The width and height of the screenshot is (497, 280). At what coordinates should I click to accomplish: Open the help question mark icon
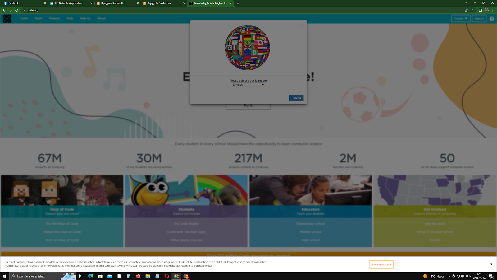[492, 19]
